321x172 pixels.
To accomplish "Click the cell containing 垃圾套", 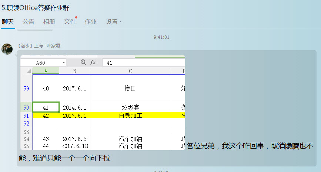I will [130, 107].
